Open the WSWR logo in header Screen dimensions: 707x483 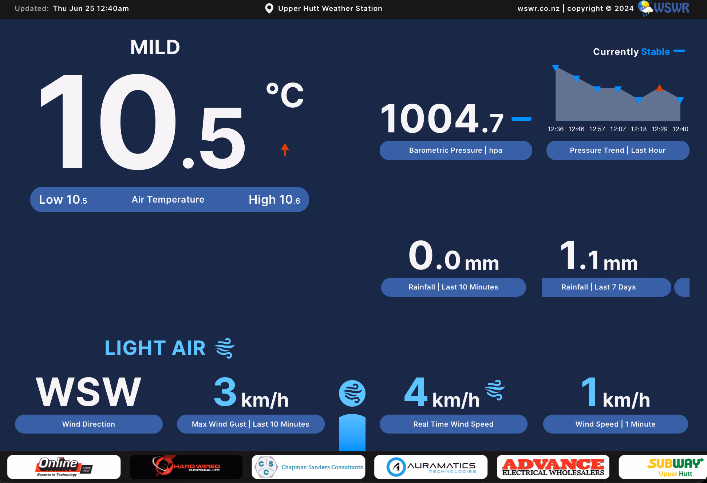click(x=664, y=8)
